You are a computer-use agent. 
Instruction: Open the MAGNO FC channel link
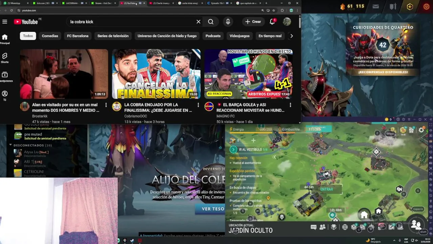click(x=226, y=116)
